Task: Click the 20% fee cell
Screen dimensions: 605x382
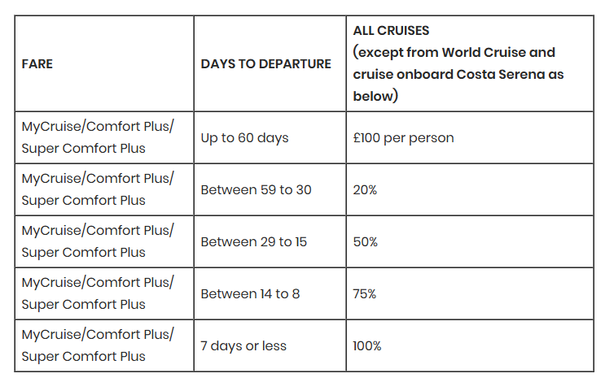Action: tap(470, 189)
